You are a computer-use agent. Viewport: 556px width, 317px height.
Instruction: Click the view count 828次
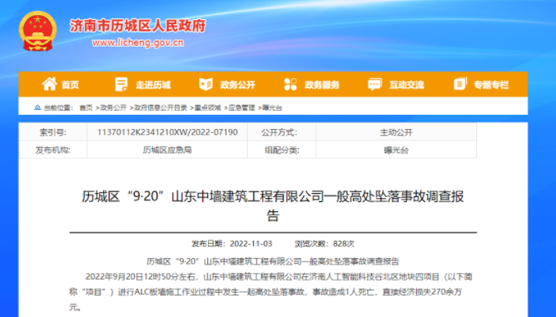point(344,244)
